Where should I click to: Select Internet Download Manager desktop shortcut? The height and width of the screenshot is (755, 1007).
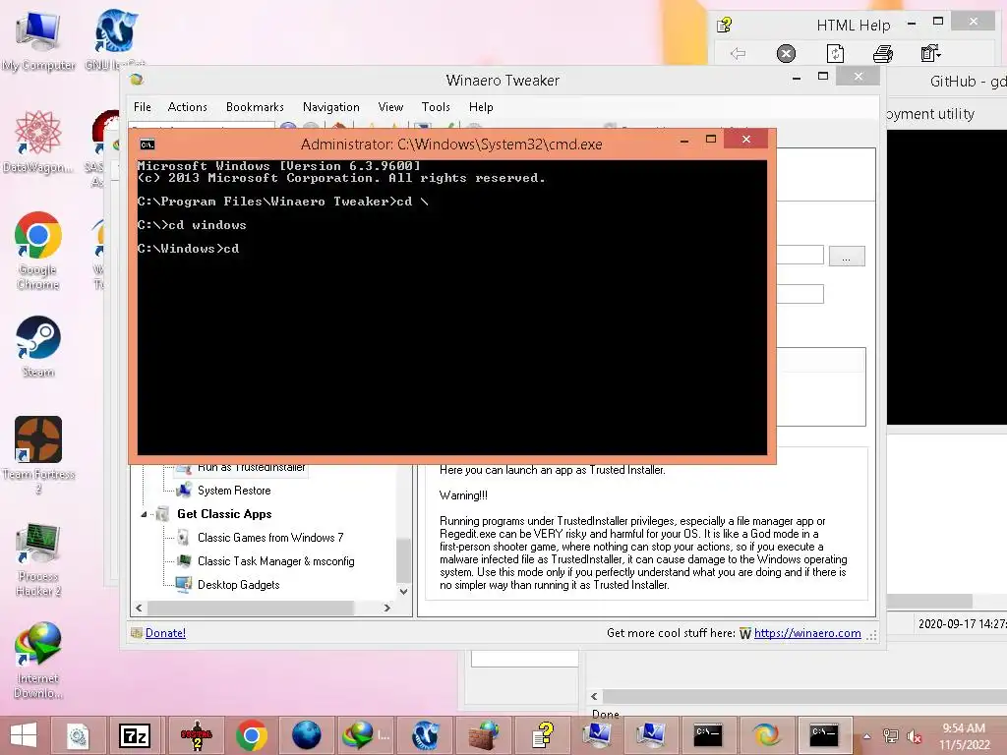38,661
